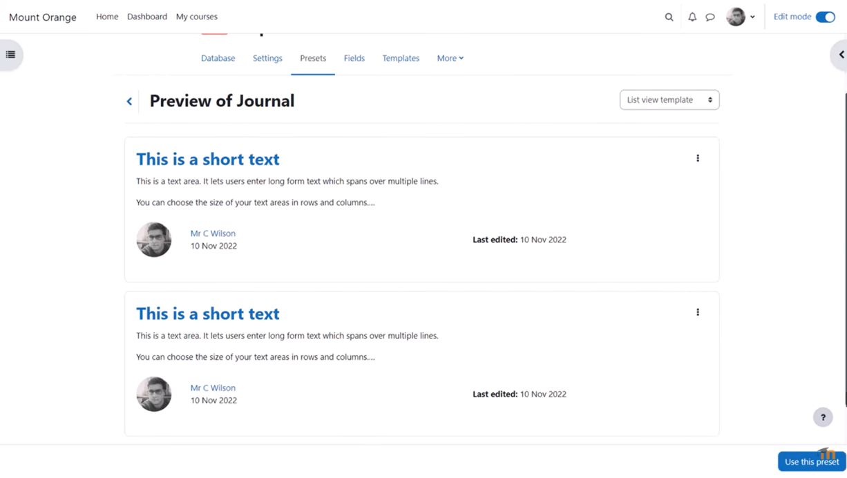
Task: Go to the Database tab
Action: click(x=218, y=59)
